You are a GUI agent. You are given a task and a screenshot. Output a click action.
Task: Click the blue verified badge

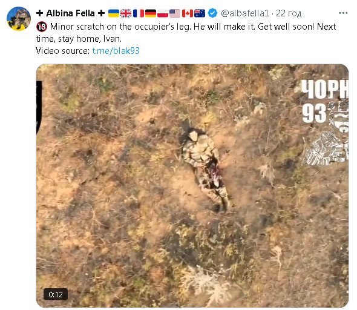pos(213,13)
